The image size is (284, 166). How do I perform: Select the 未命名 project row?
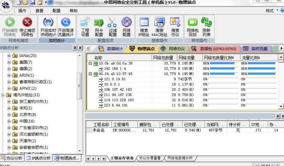[x=185, y=130]
